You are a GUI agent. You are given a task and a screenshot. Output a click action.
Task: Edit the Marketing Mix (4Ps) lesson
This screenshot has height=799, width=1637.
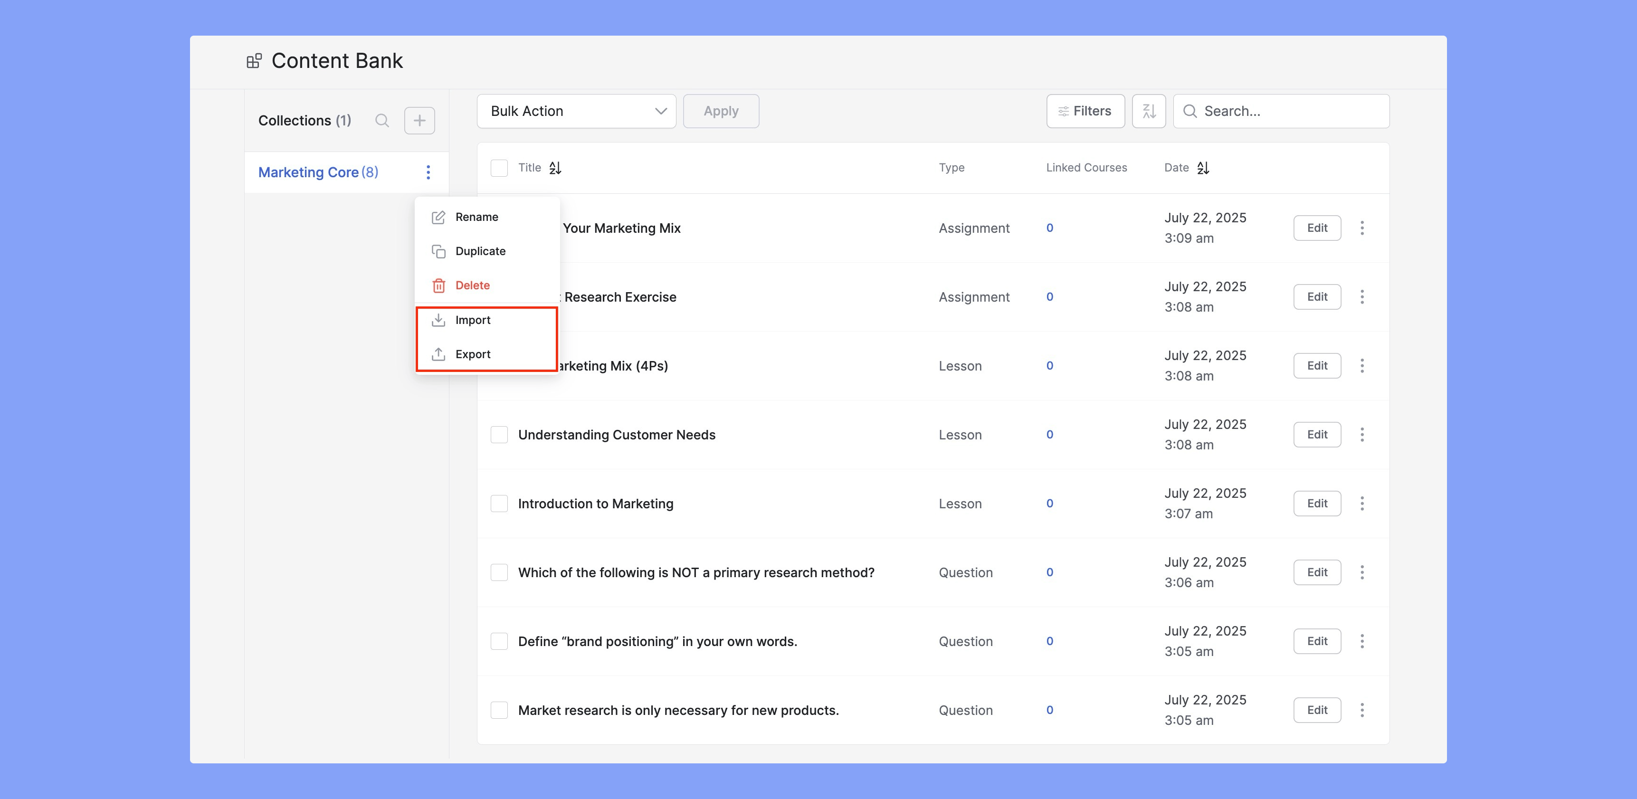pos(1317,366)
